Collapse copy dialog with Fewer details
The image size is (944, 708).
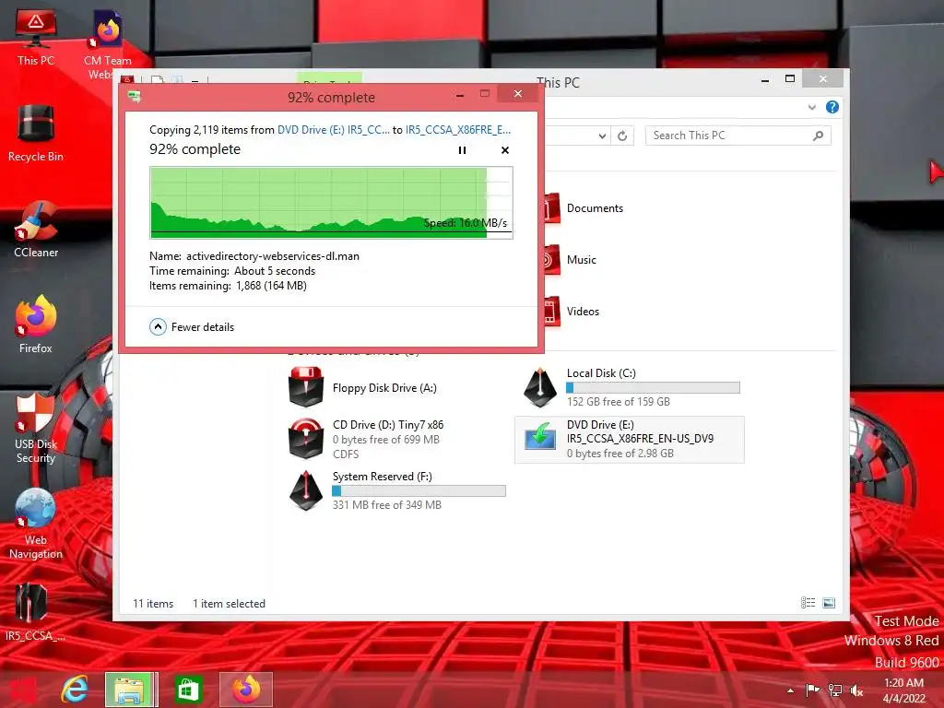192,327
